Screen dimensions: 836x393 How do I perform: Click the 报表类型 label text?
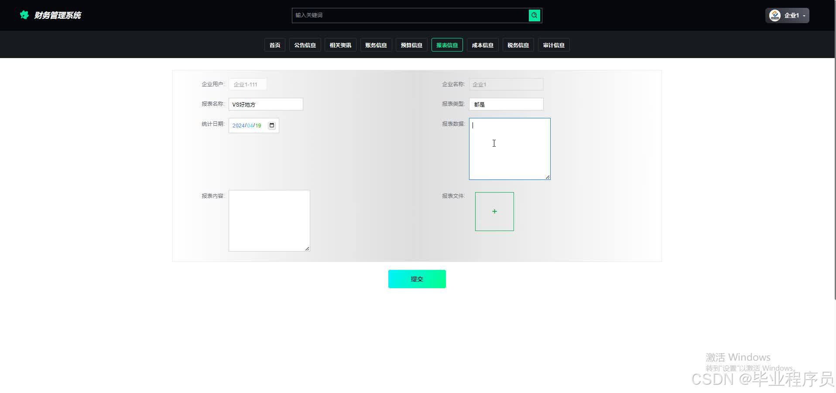tap(453, 104)
